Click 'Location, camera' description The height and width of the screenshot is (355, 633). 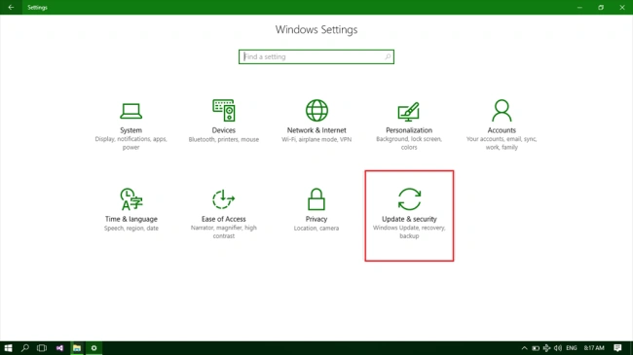[x=316, y=228]
